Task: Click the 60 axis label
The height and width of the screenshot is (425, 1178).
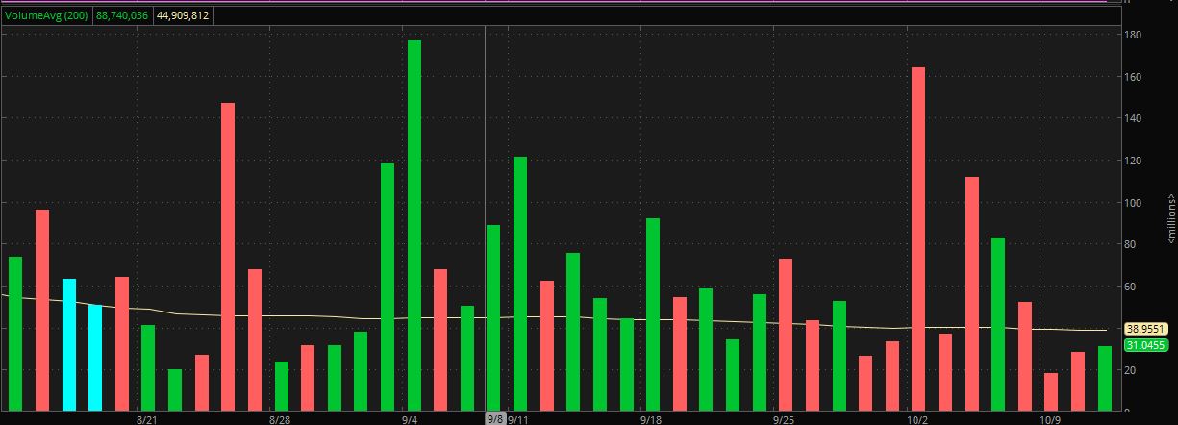Action: point(1131,287)
